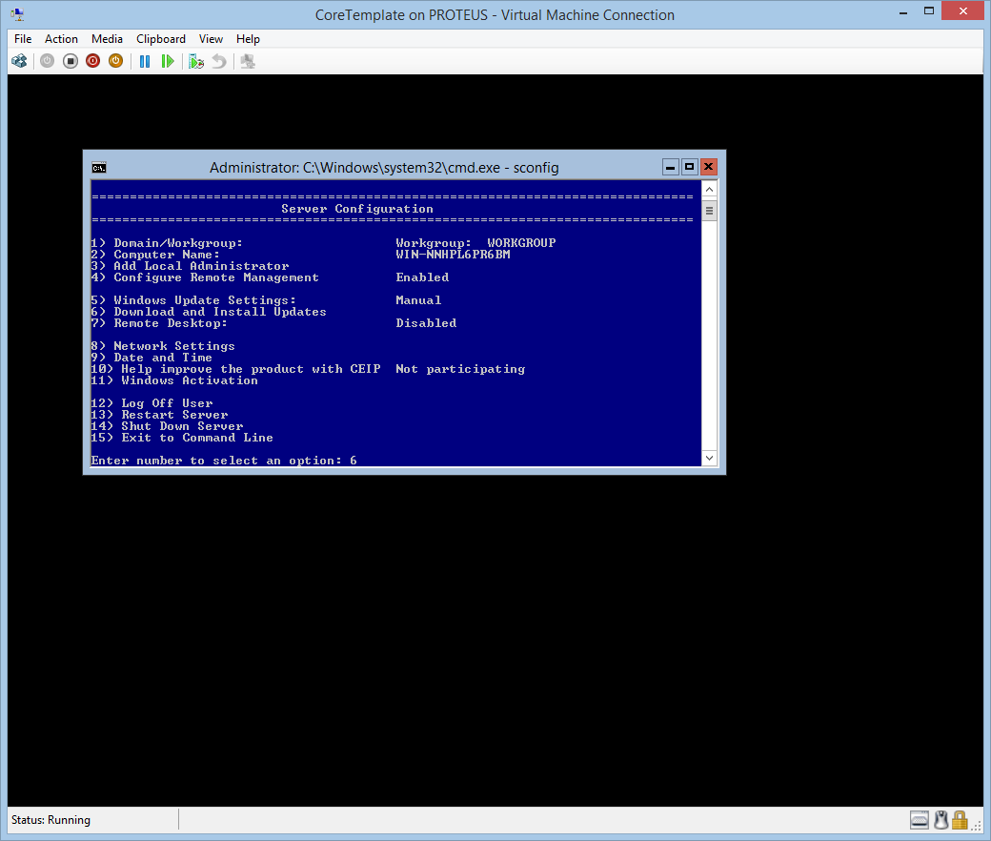This screenshot has width=991, height=841.
Task: Open the Clipboard menu
Action: (x=161, y=39)
